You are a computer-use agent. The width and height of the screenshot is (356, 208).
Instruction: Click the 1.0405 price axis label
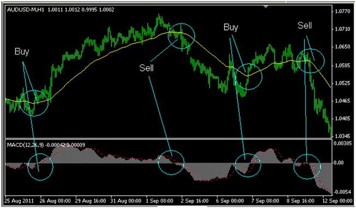[342, 118]
